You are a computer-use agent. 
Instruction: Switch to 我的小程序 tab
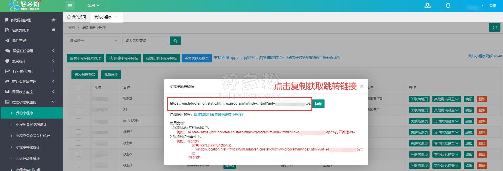(103, 17)
